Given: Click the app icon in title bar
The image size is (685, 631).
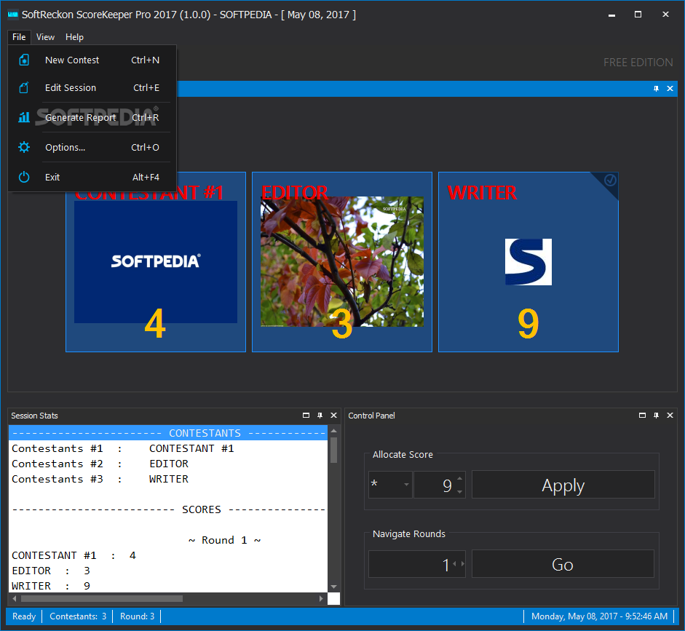Looking at the screenshot, I should 12,15.
